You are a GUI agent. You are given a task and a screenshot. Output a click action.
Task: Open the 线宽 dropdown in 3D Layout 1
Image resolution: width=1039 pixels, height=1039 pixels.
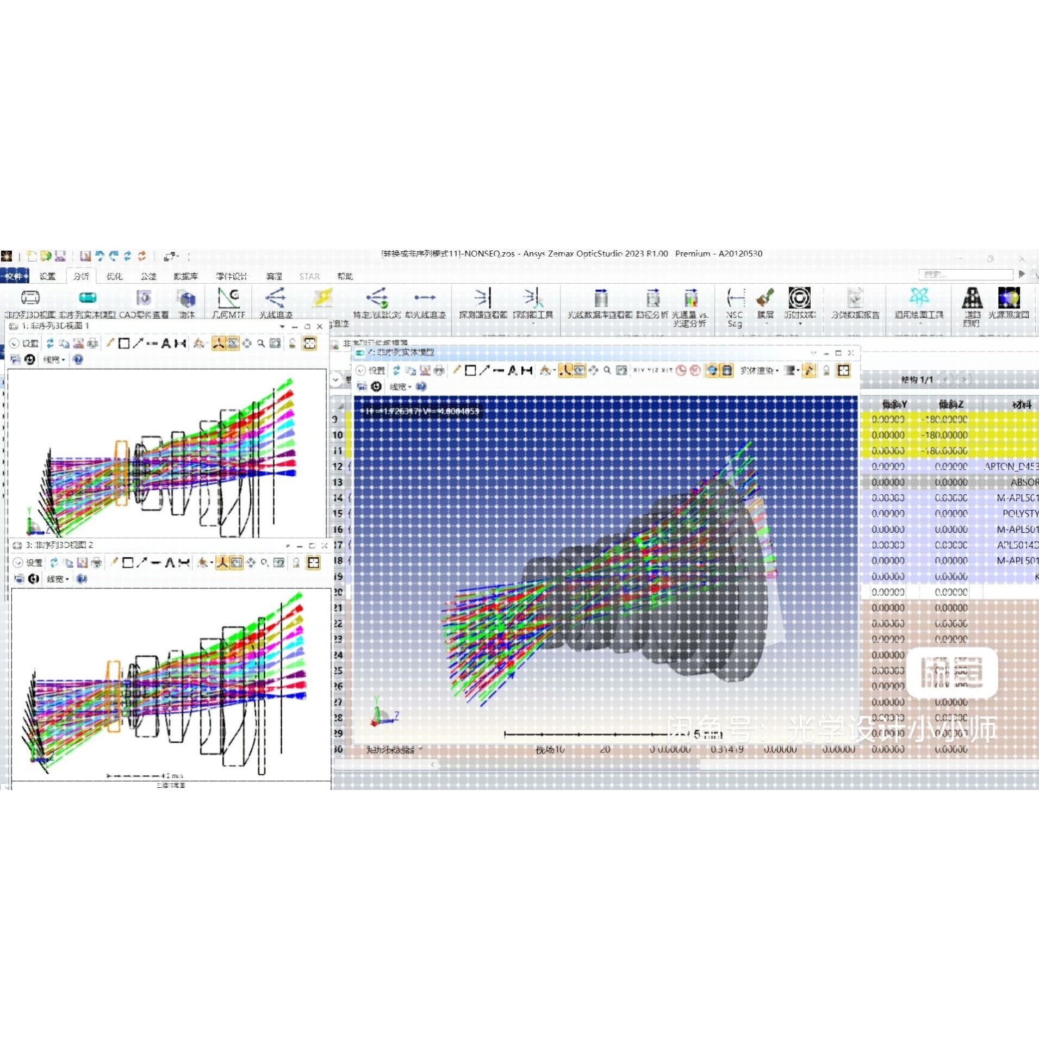coord(54,359)
